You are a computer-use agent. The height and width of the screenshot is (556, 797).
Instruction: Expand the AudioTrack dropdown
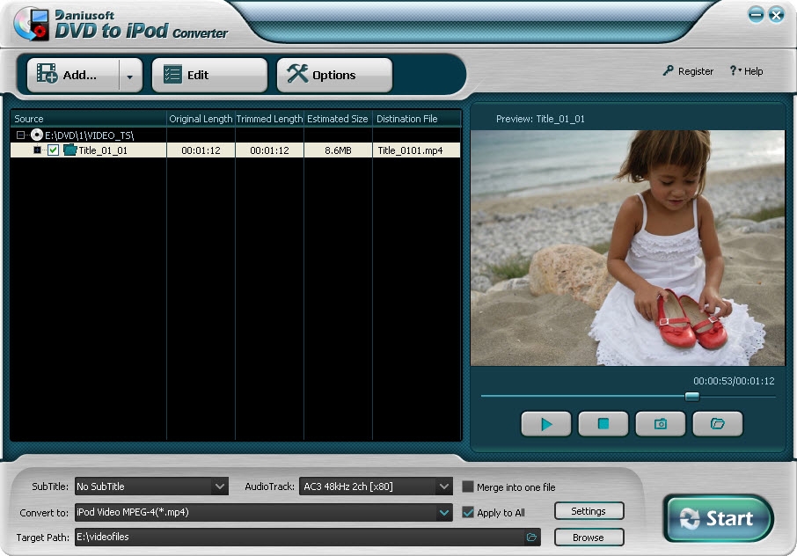click(444, 486)
